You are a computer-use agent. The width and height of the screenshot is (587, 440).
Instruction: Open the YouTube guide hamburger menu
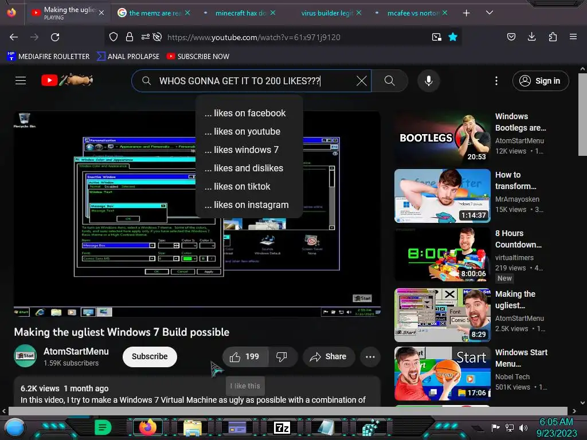pos(21,80)
